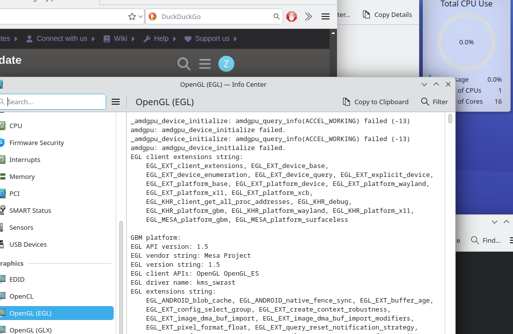513x334 pixels.
Task: Open the red ad-blocker extension icon
Action: point(292,16)
